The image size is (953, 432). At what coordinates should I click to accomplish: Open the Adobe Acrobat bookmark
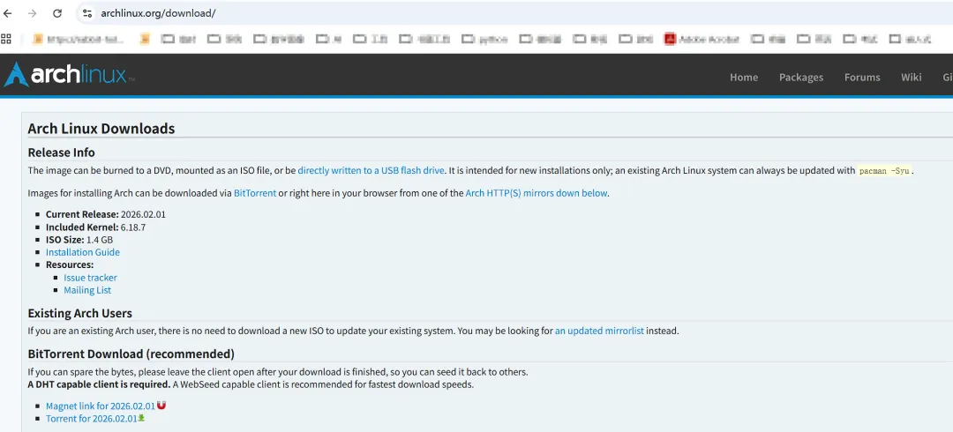702,39
